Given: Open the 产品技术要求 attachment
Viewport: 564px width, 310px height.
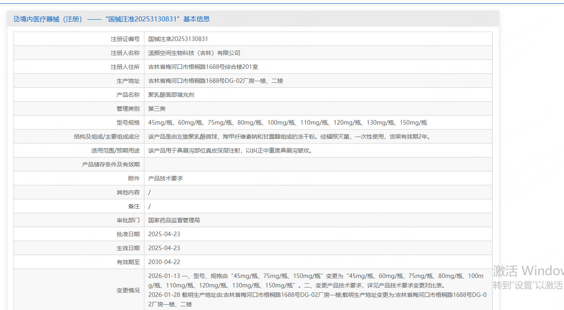Looking at the screenshot, I should point(165,178).
